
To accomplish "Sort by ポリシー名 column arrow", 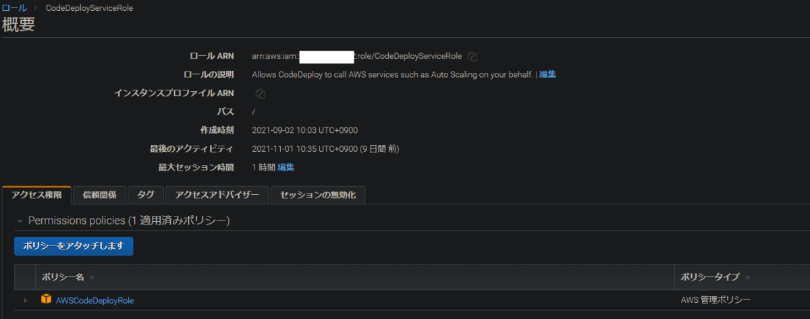I will click(x=91, y=278).
